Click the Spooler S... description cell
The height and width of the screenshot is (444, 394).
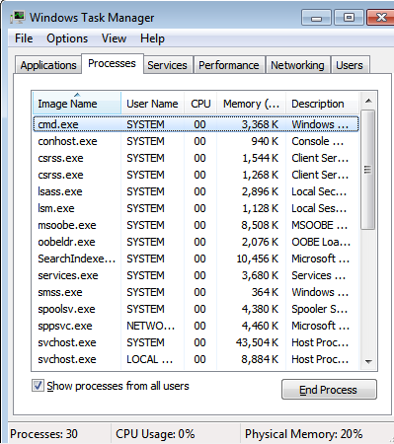tap(320, 309)
